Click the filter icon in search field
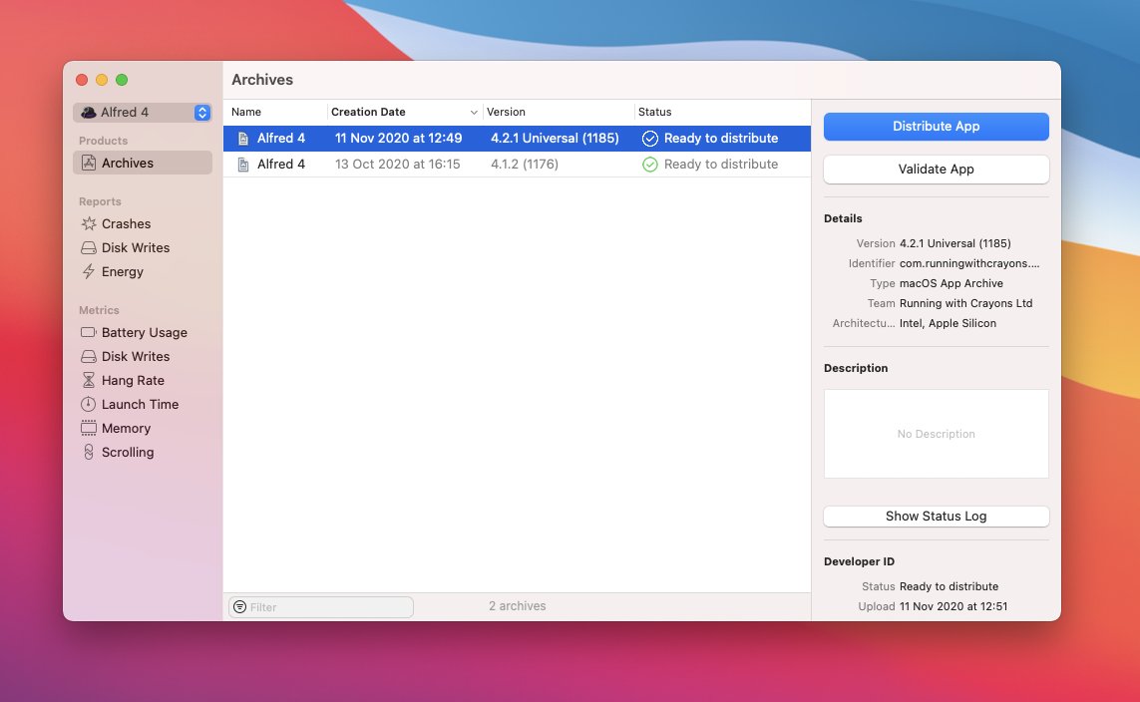The width and height of the screenshot is (1140, 702). click(x=239, y=607)
